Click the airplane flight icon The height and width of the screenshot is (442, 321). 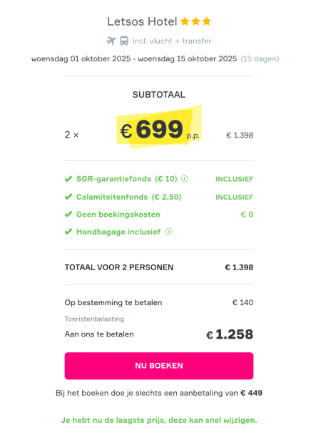(x=111, y=41)
